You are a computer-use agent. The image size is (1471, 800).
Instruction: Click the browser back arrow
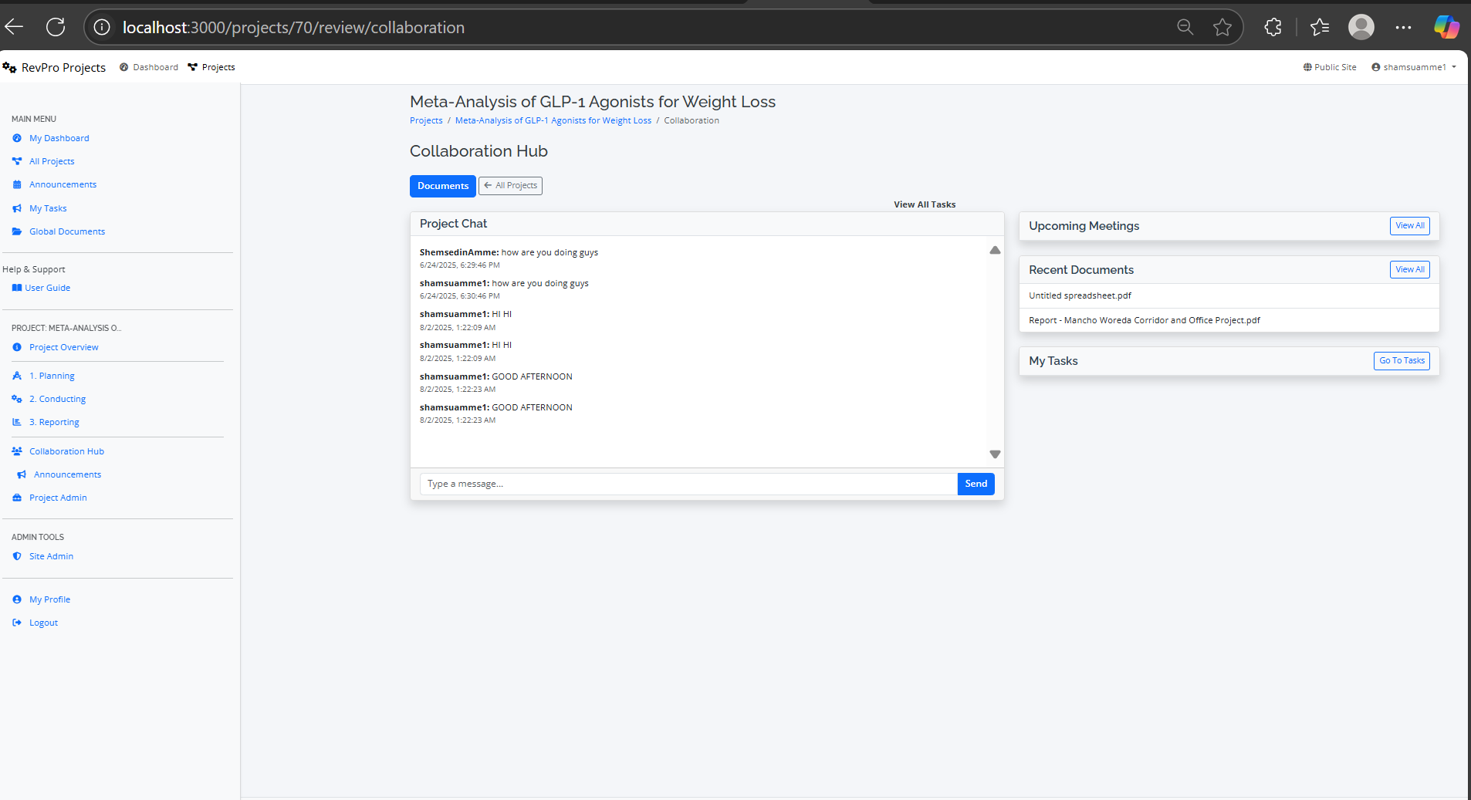pos(15,28)
